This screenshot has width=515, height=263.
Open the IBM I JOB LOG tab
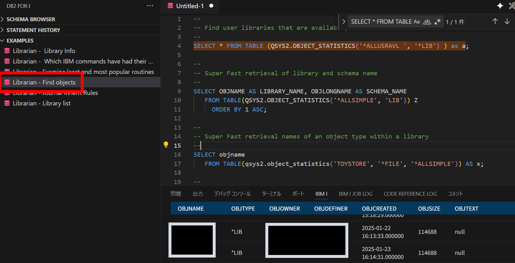[356, 194]
